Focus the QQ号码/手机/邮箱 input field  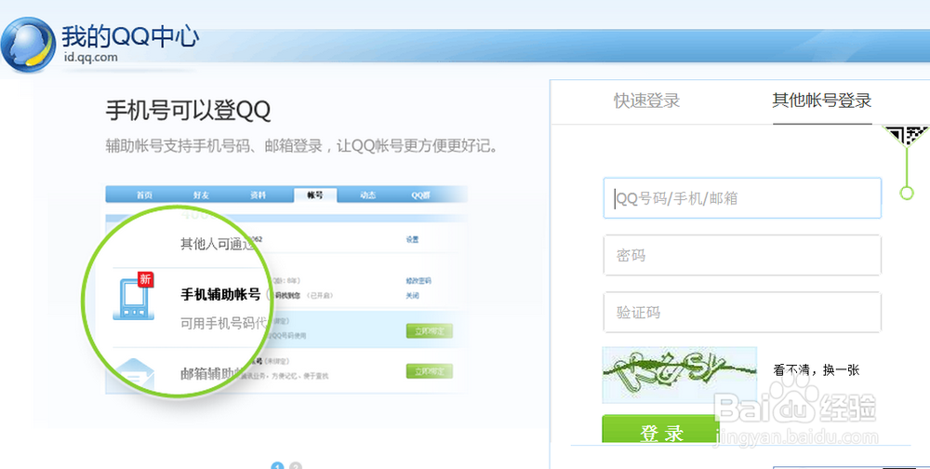point(742,198)
